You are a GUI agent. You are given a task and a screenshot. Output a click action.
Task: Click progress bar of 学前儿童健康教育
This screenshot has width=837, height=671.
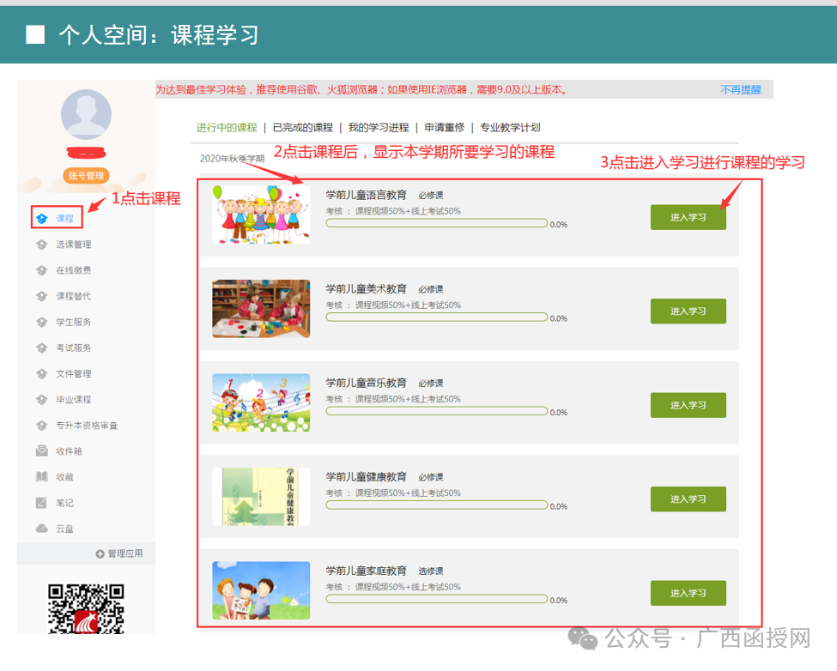(437, 505)
